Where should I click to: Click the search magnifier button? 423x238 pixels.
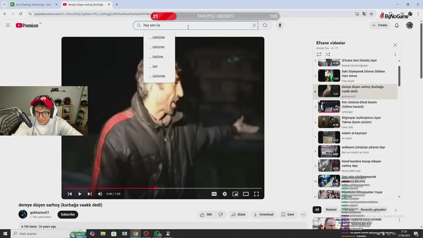coord(265,25)
